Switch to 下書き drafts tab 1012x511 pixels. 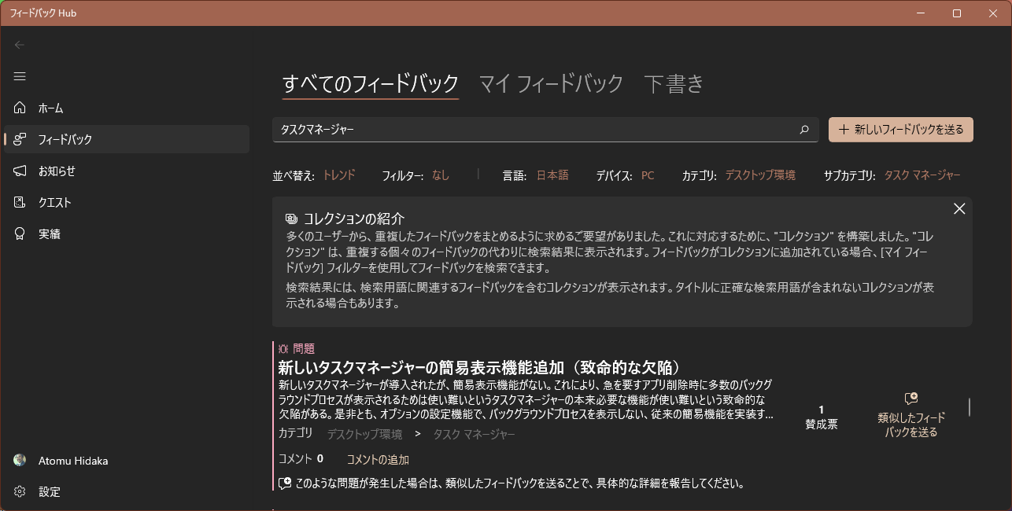(x=674, y=83)
